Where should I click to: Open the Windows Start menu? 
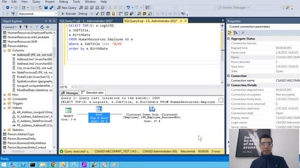3,165
